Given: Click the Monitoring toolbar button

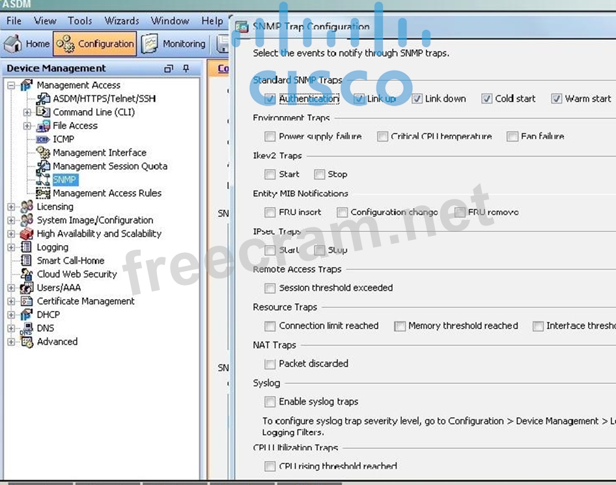Looking at the screenshot, I should point(174,44).
